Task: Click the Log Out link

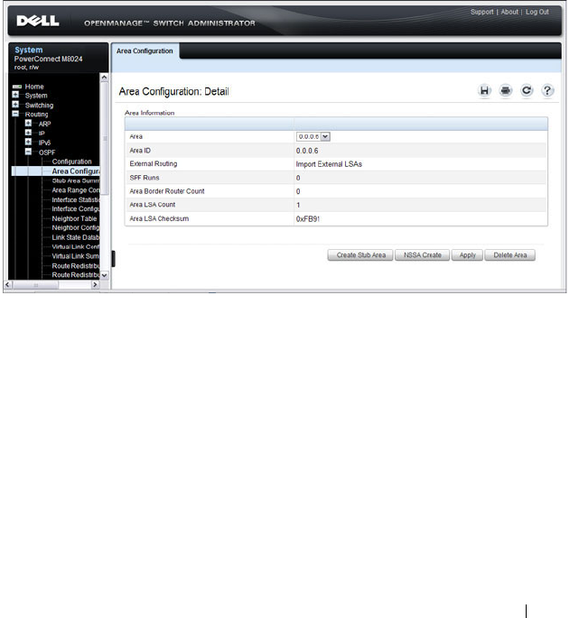Action: pyautogui.click(x=537, y=12)
